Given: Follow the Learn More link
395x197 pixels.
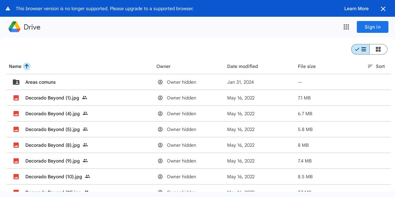Looking at the screenshot, I should click(x=356, y=9).
